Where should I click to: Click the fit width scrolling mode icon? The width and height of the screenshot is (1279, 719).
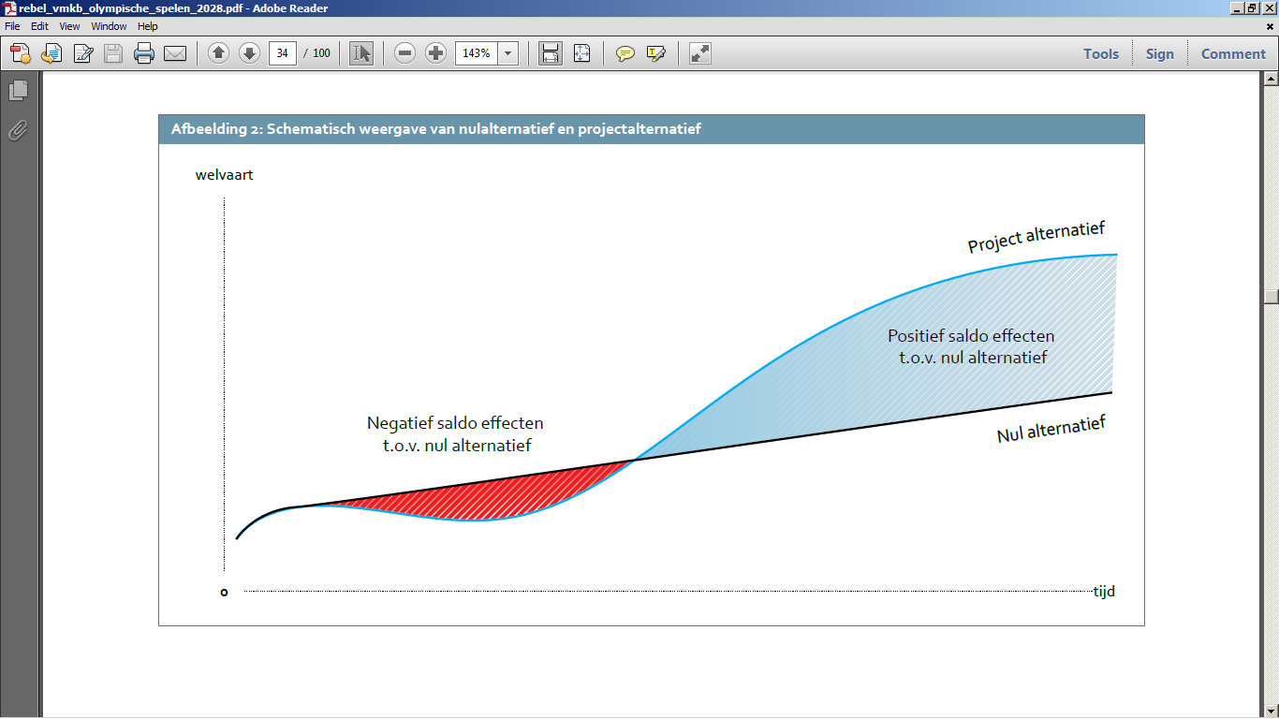(x=551, y=53)
